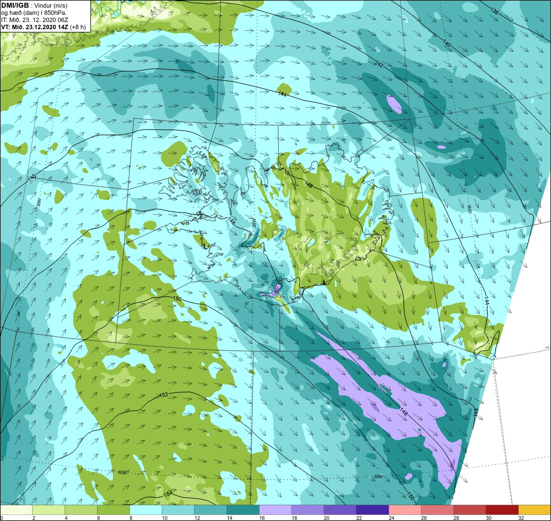Click the '152' contour label
The image size is (551, 521).
pos(164,395)
